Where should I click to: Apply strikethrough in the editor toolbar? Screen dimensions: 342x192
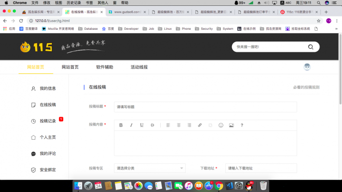(x=152, y=125)
